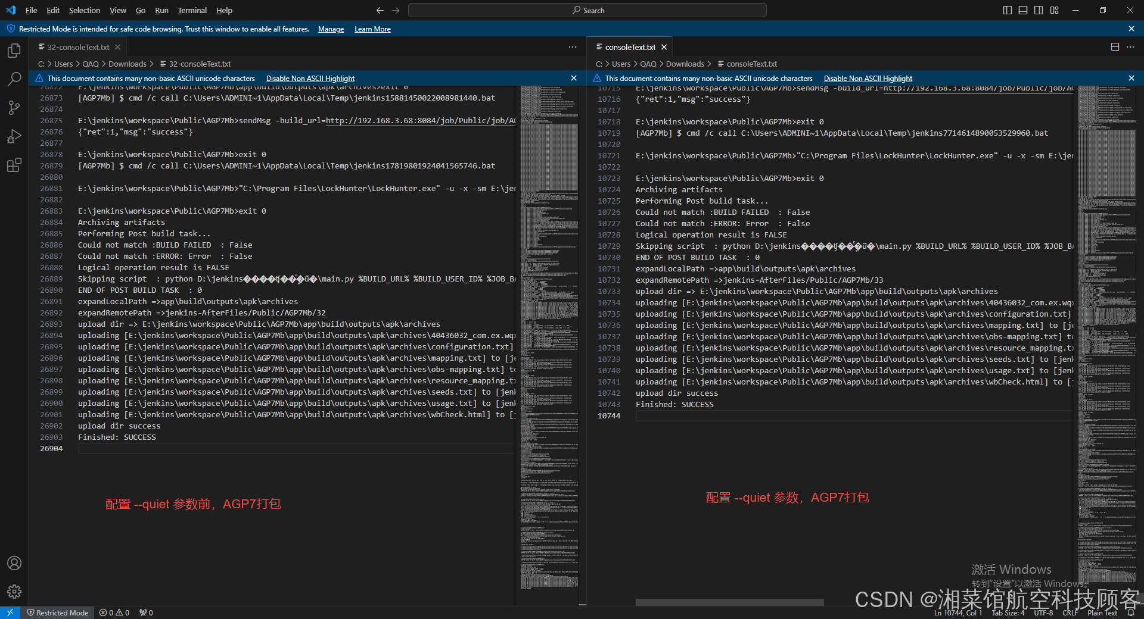
Task: Open the Go menu
Action: 141,10
